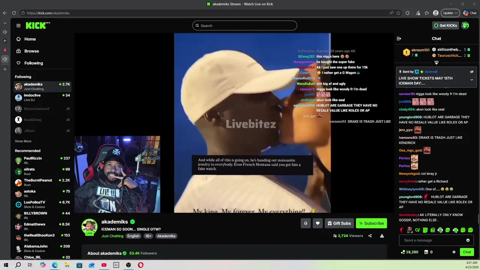Image resolution: width=480 pixels, height=270 pixels.
Task: Insert the red C emote
Action: pyautogui.click(x=402, y=230)
